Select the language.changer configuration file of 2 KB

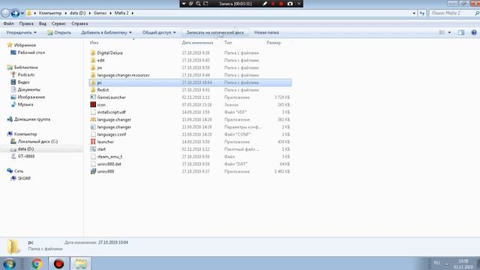114,127
